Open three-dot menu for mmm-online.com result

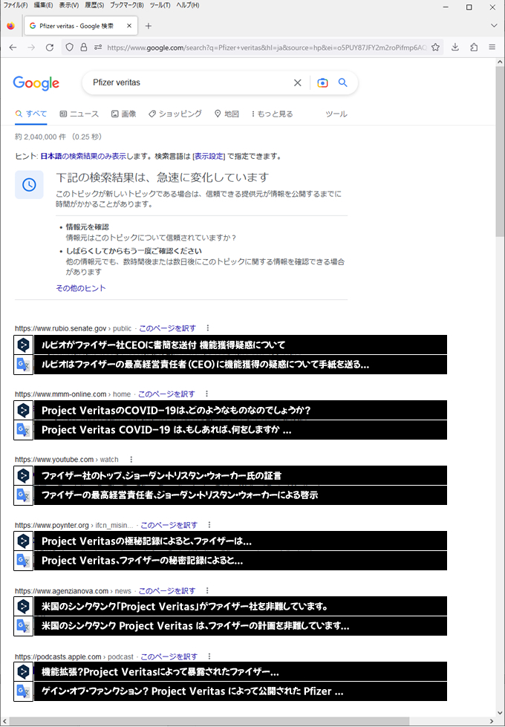[206, 394]
